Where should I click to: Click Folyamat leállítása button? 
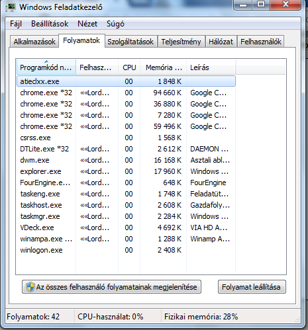(x=252, y=287)
